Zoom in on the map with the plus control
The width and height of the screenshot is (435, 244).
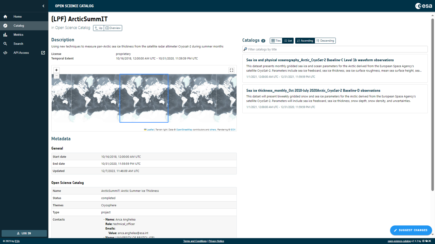click(56, 70)
